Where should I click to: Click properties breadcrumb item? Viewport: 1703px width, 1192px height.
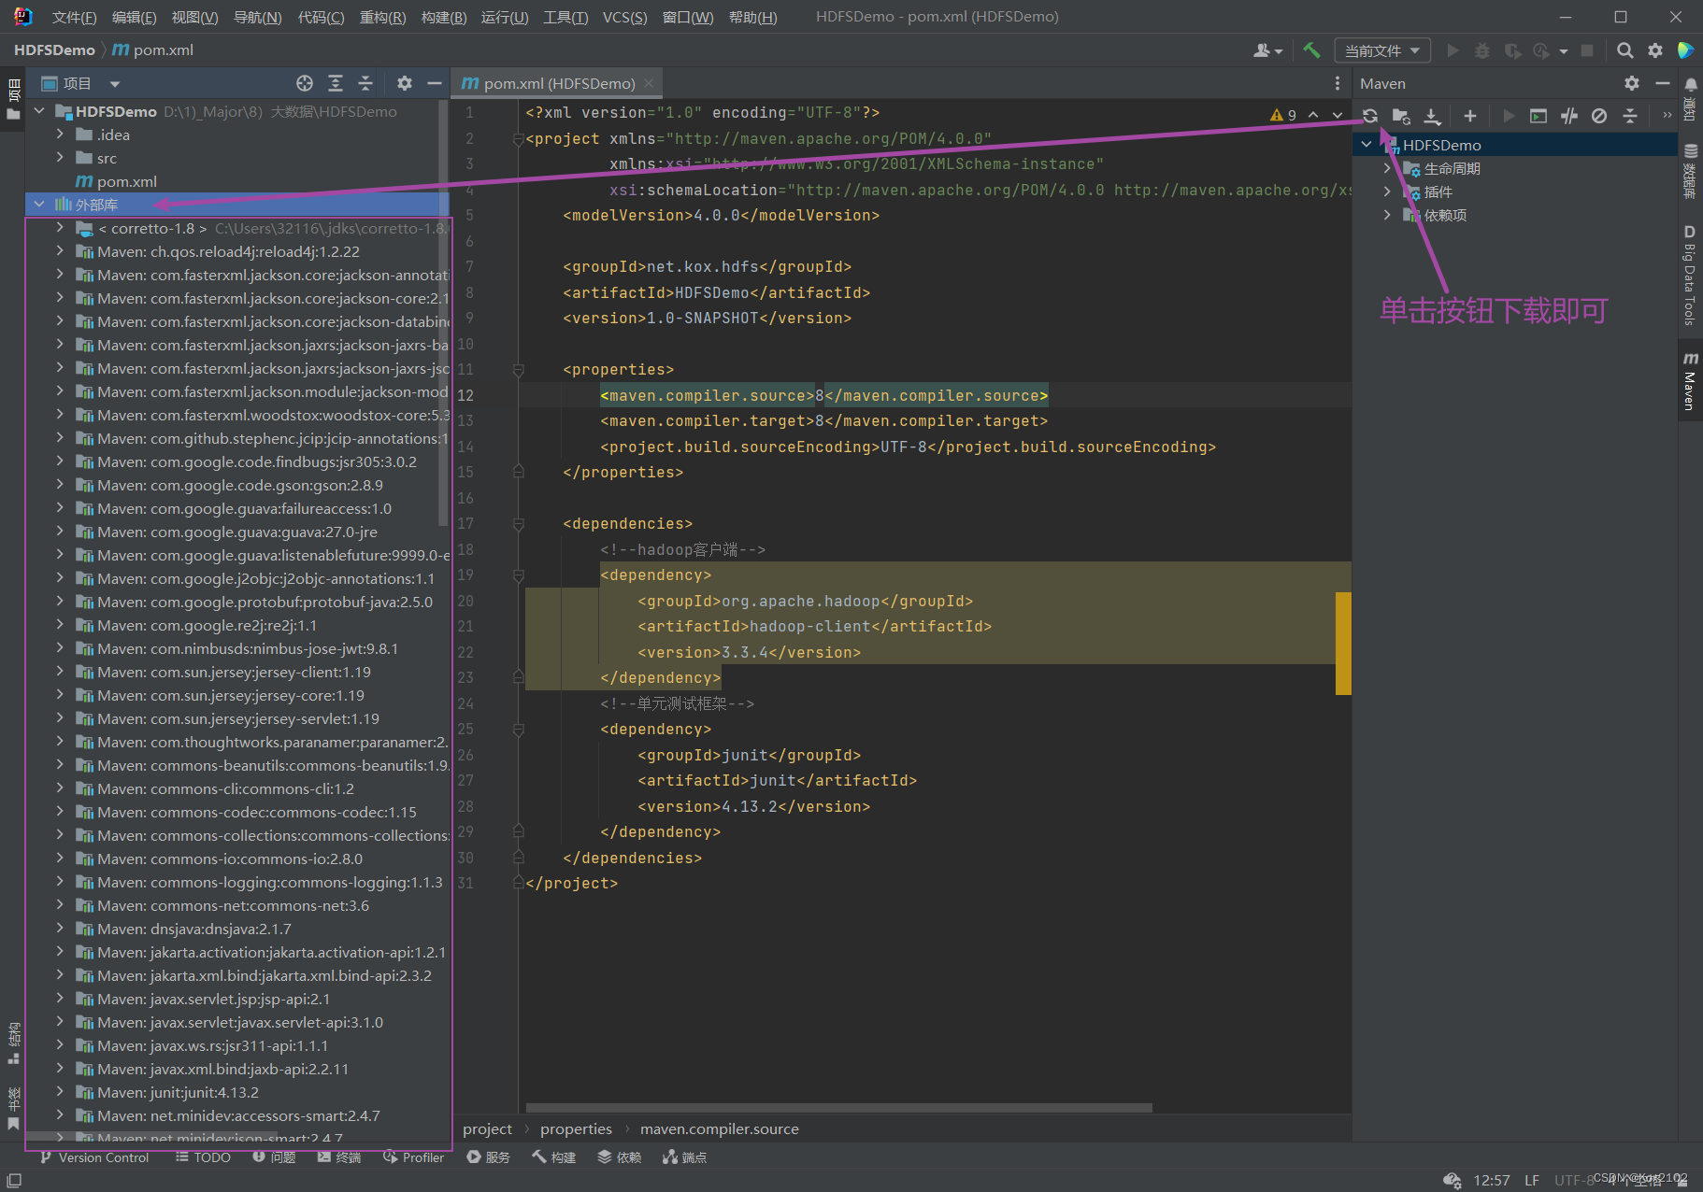pyautogui.click(x=576, y=1128)
